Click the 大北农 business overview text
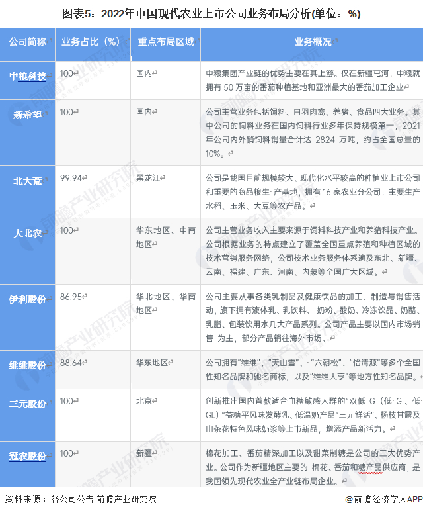 (x=313, y=251)
